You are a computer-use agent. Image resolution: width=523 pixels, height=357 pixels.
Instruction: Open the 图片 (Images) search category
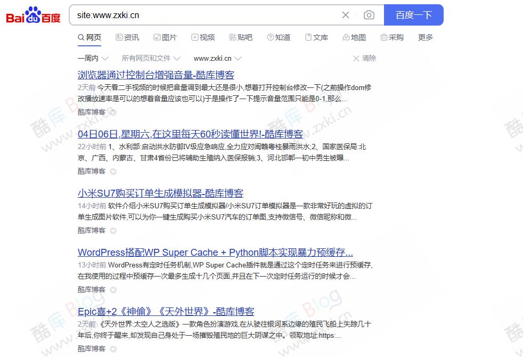[x=165, y=37]
